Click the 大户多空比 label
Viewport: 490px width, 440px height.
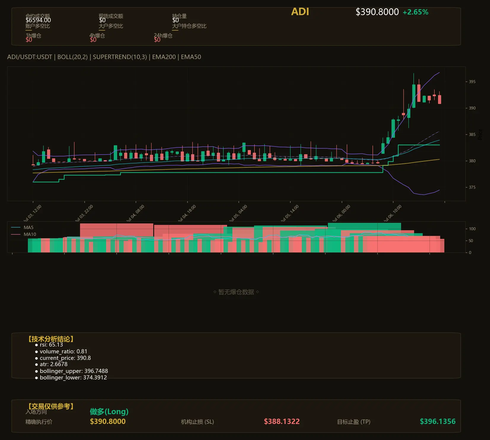click(111, 26)
